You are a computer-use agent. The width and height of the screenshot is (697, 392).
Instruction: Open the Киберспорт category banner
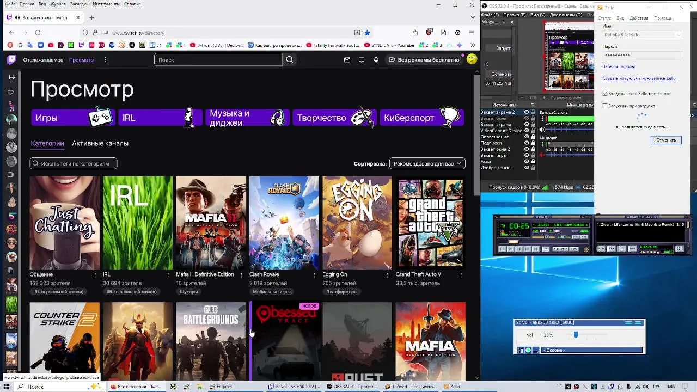pyautogui.click(x=421, y=118)
